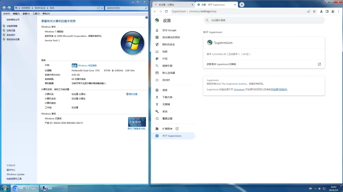Open the browser three-dot menu
343x192 pixels.
point(338,11)
